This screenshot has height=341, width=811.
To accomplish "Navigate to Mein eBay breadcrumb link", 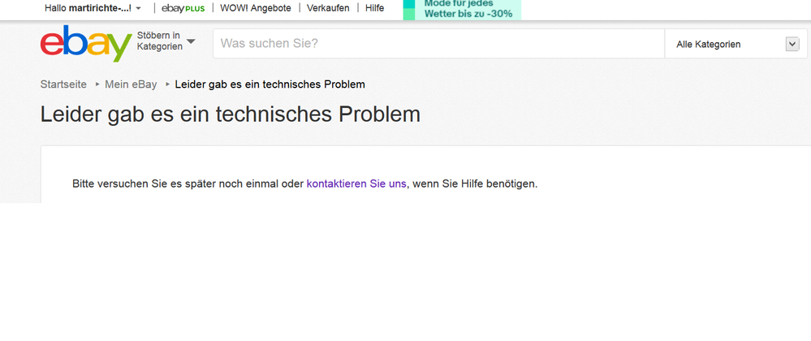I will (131, 84).
